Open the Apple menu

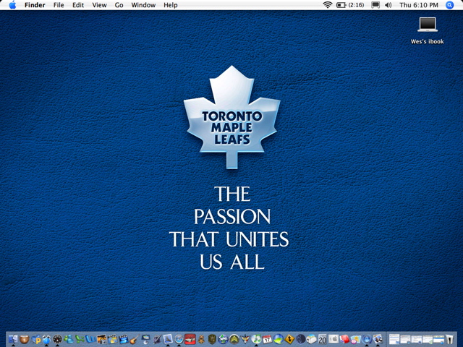point(12,5)
